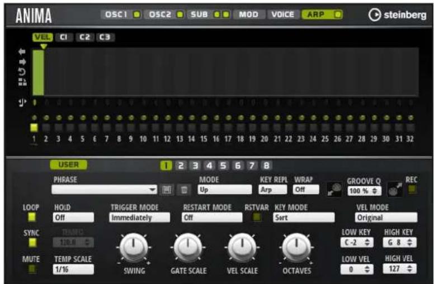The height and width of the screenshot is (284, 434).
Task: Select variation 8 button
Action: (266, 166)
